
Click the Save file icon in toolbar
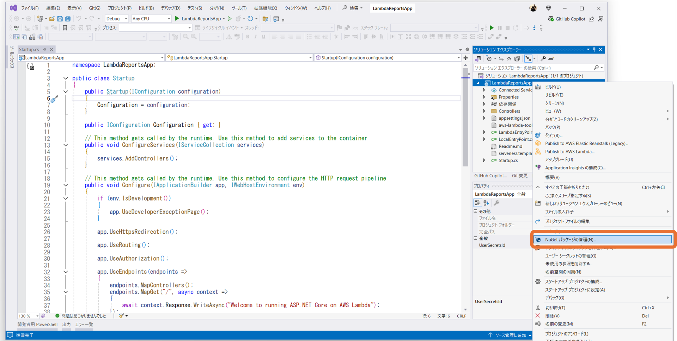coord(60,19)
